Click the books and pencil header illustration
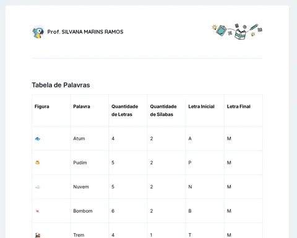Image resolution: width=297 pixels, height=238 pixels. pyautogui.click(x=237, y=32)
